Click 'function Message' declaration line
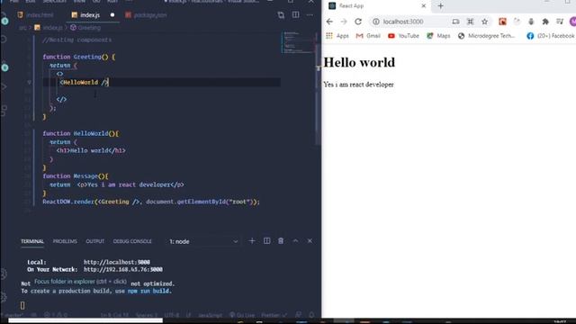Image resolution: width=576 pixels, height=324 pixels. 76,176
